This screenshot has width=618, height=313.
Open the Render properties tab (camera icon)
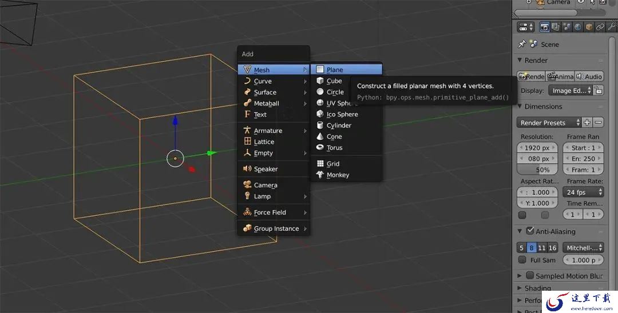click(x=545, y=27)
